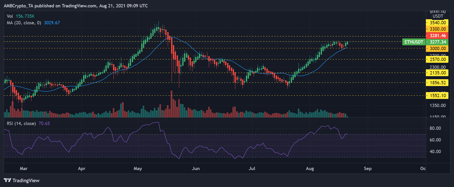The height and width of the screenshot is (187, 454).
Task: Click the 3540.00 yellow price level label
Action: coord(438,23)
